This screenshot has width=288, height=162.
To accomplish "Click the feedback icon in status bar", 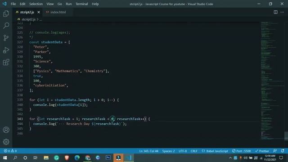I will pos(275,151).
